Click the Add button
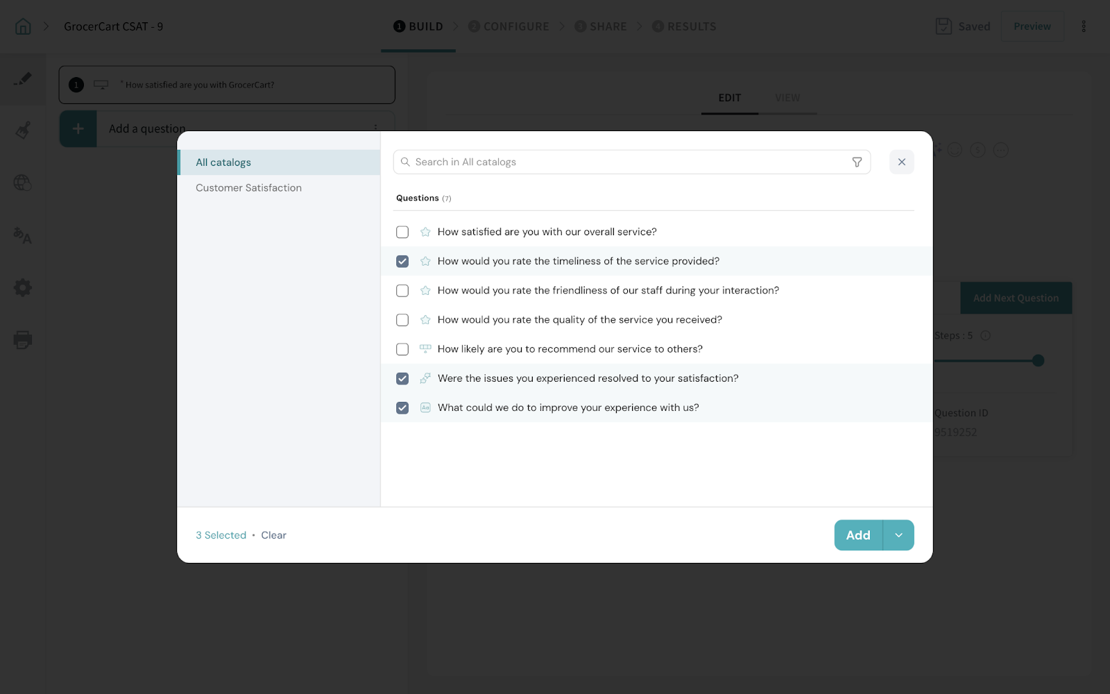The height and width of the screenshot is (694, 1110). pyautogui.click(x=858, y=535)
